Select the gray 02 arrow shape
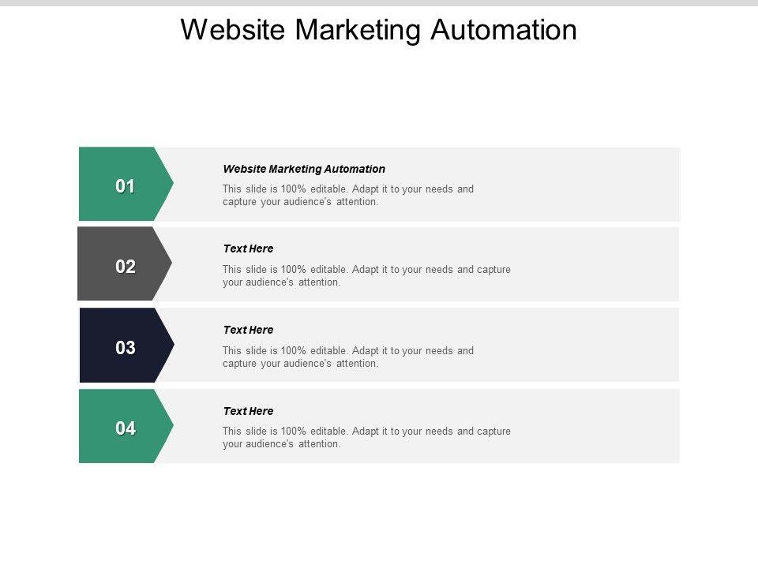Viewport: 758px width, 568px height. pos(124,265)
